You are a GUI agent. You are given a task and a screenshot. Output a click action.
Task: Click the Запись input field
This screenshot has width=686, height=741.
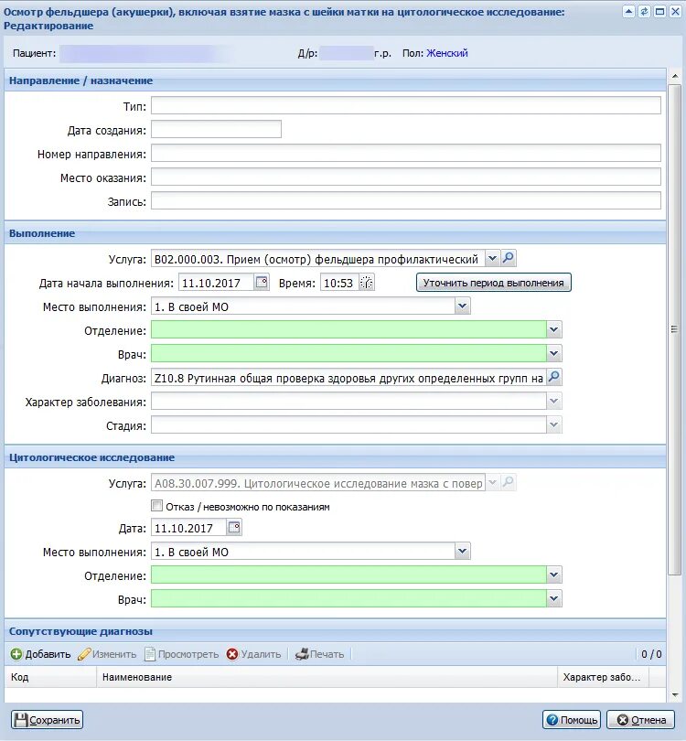coord(406,201)
